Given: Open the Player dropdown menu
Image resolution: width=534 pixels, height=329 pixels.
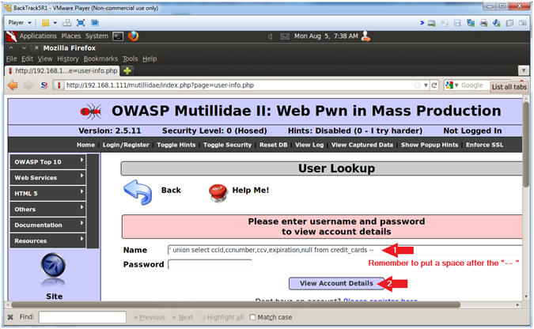Looking at the screenshot, I should 20,23.
